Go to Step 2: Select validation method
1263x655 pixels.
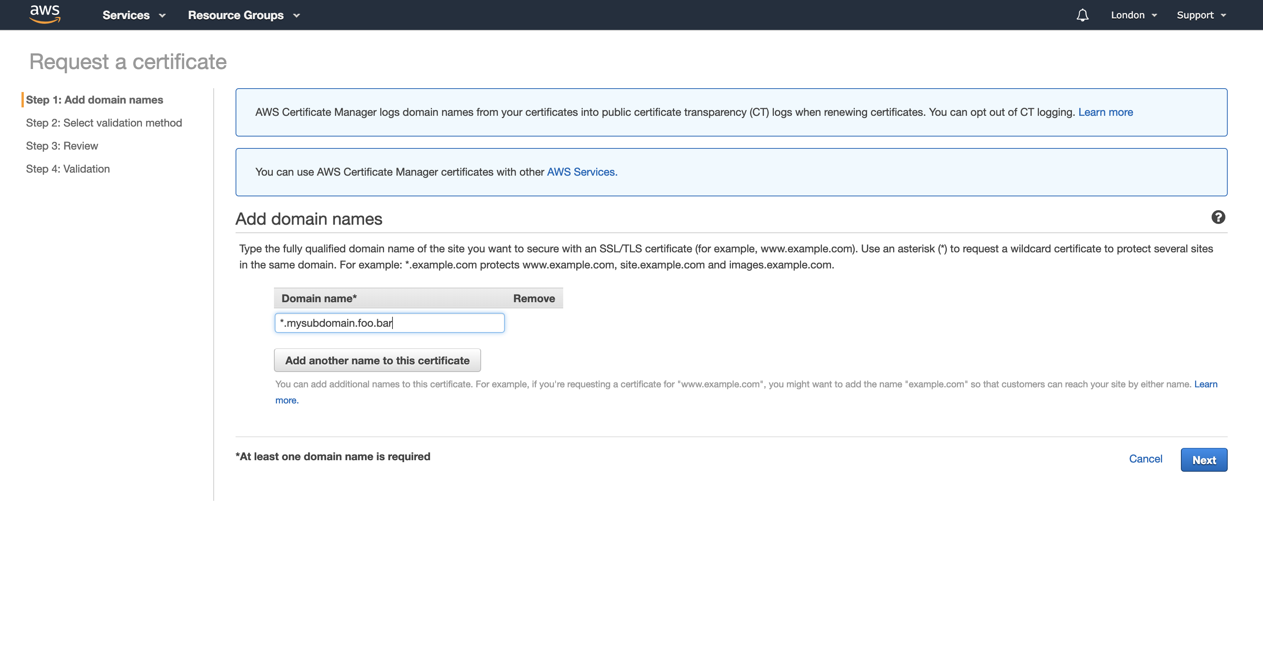point(104,123)
